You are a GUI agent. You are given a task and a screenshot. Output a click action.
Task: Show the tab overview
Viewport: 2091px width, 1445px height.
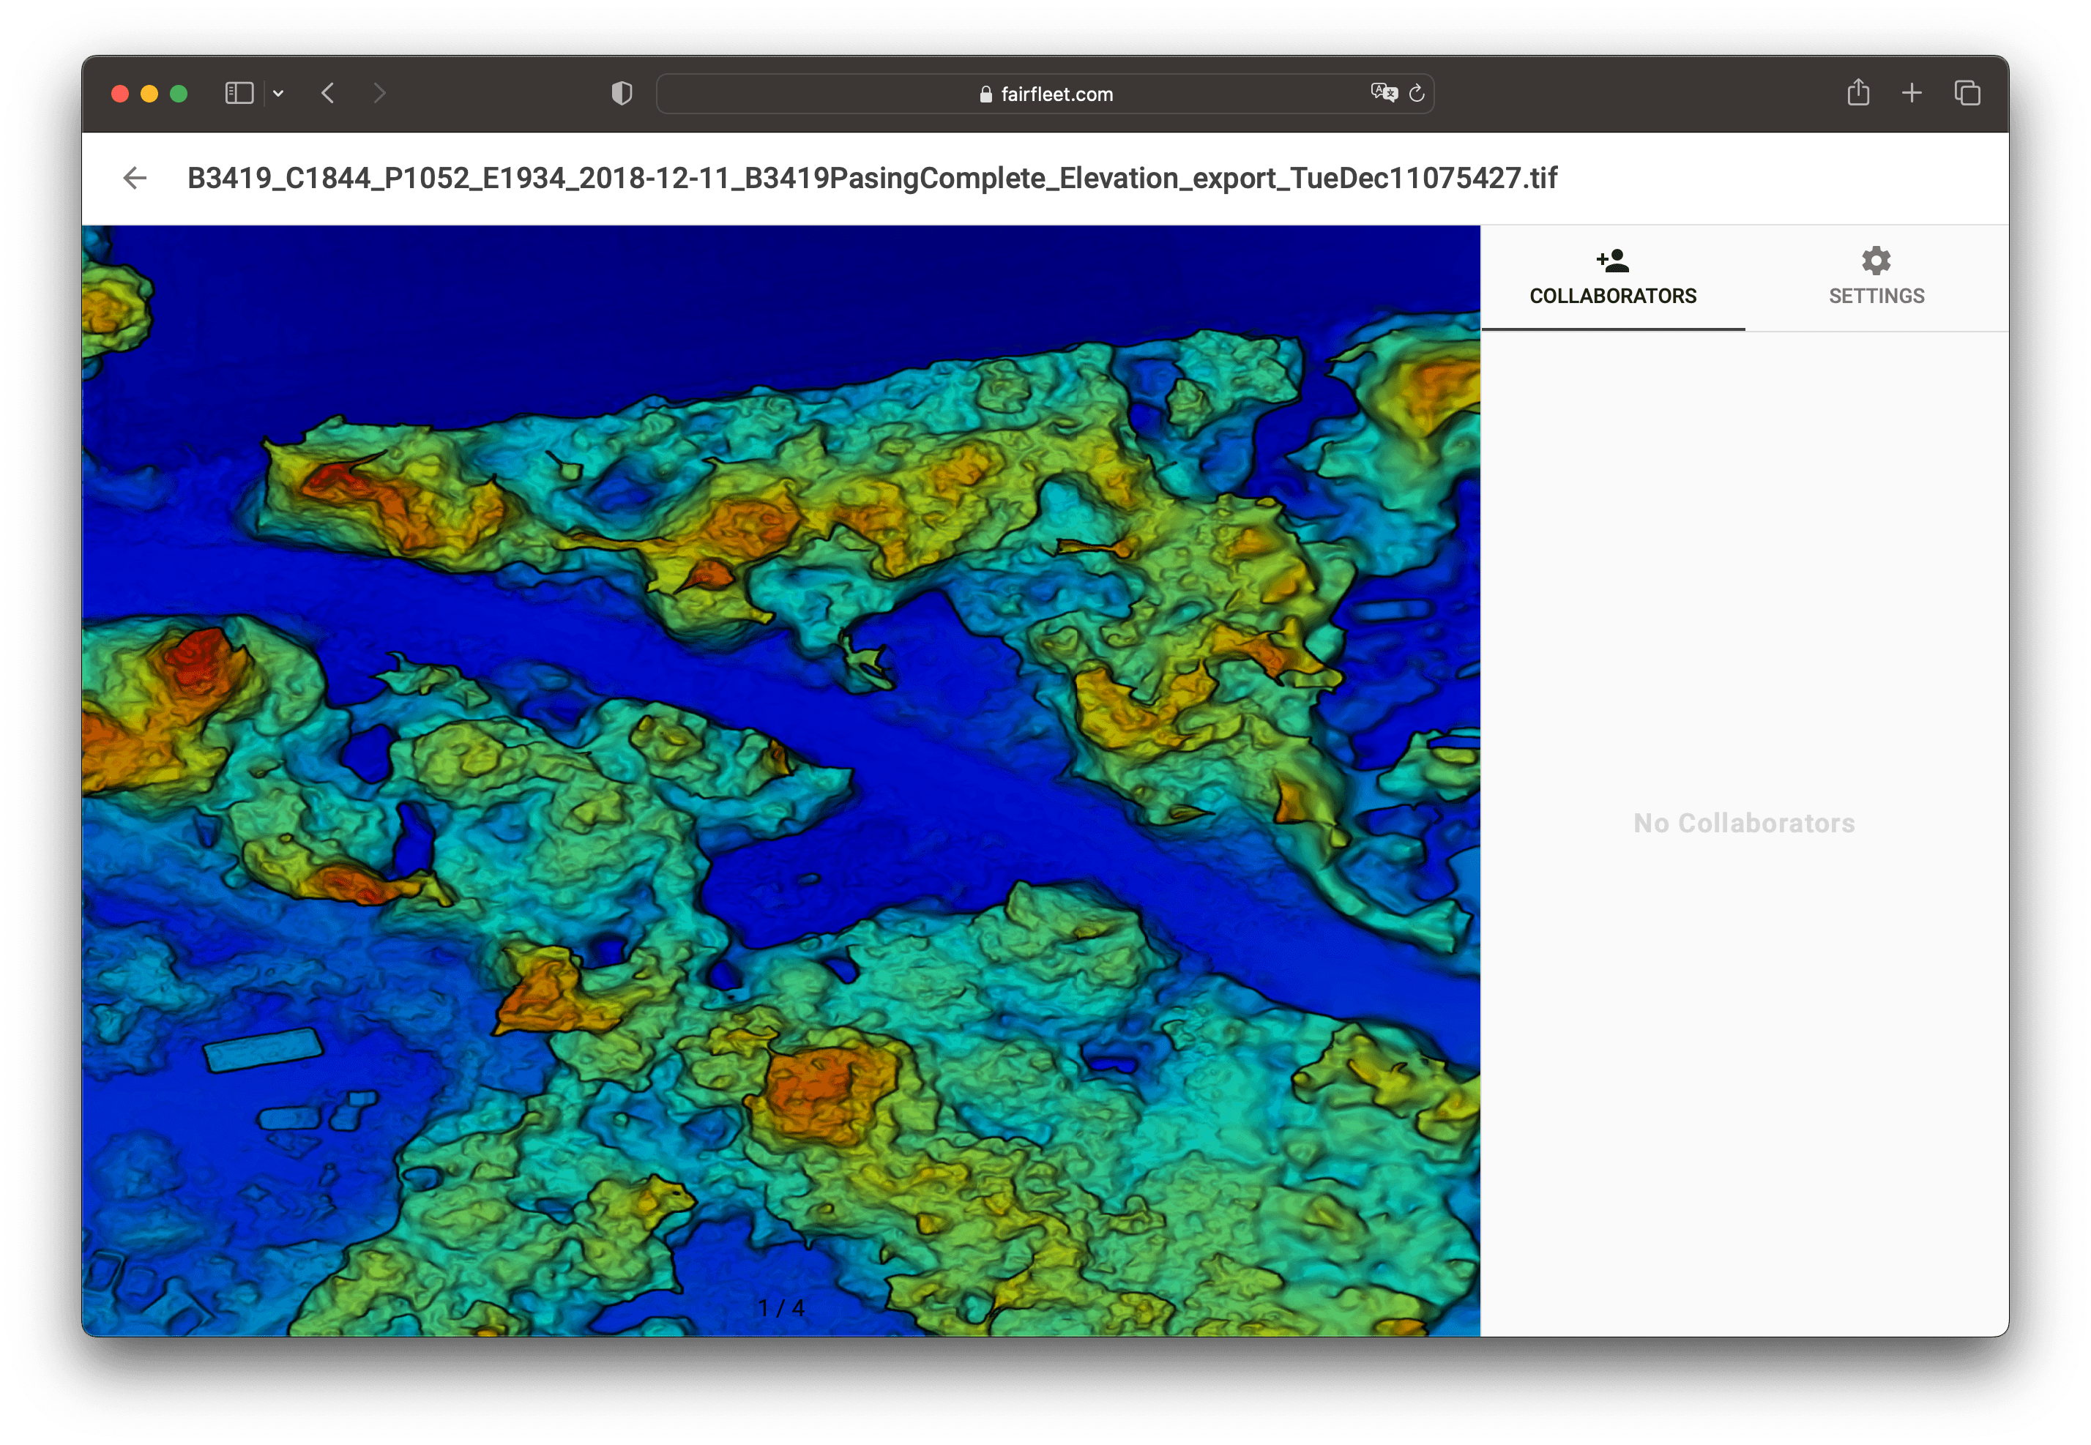tap(1967, 92)
